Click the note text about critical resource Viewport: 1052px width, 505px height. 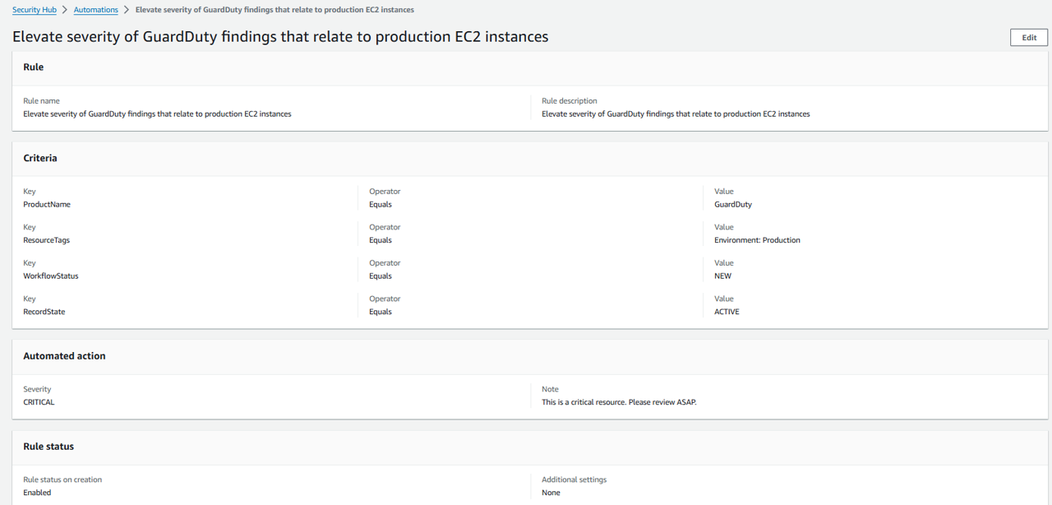click(619, 403)
